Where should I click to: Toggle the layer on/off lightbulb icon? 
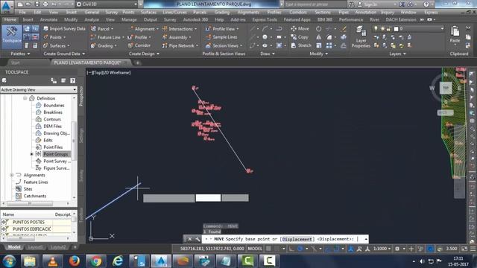[376, 28]
